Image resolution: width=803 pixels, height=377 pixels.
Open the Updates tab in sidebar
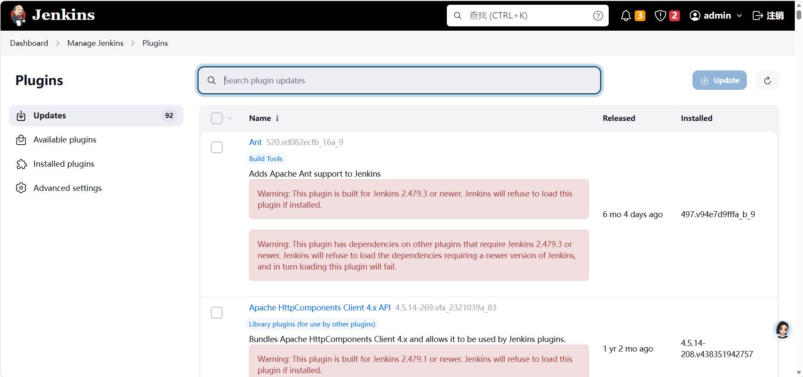[96, 116]
